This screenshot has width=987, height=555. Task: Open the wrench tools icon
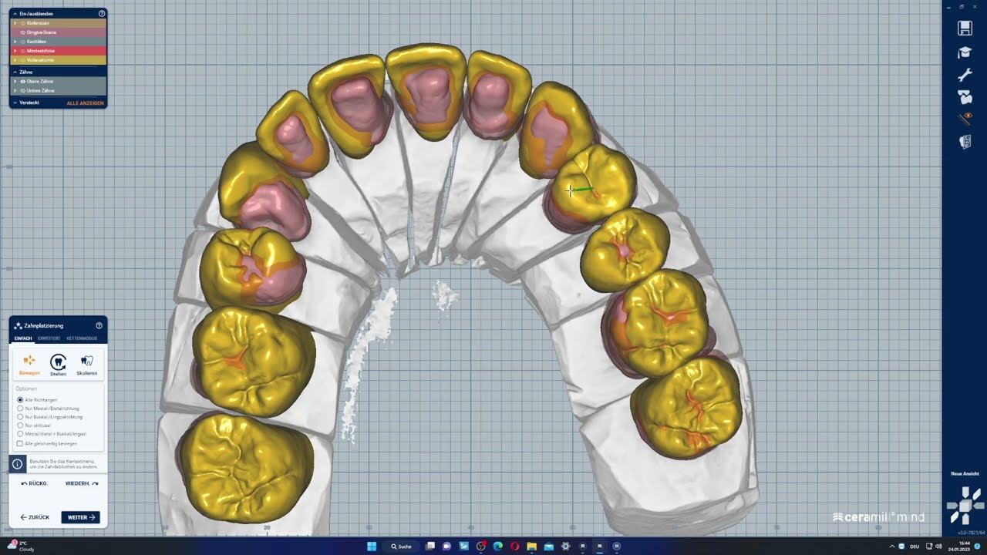965,75
